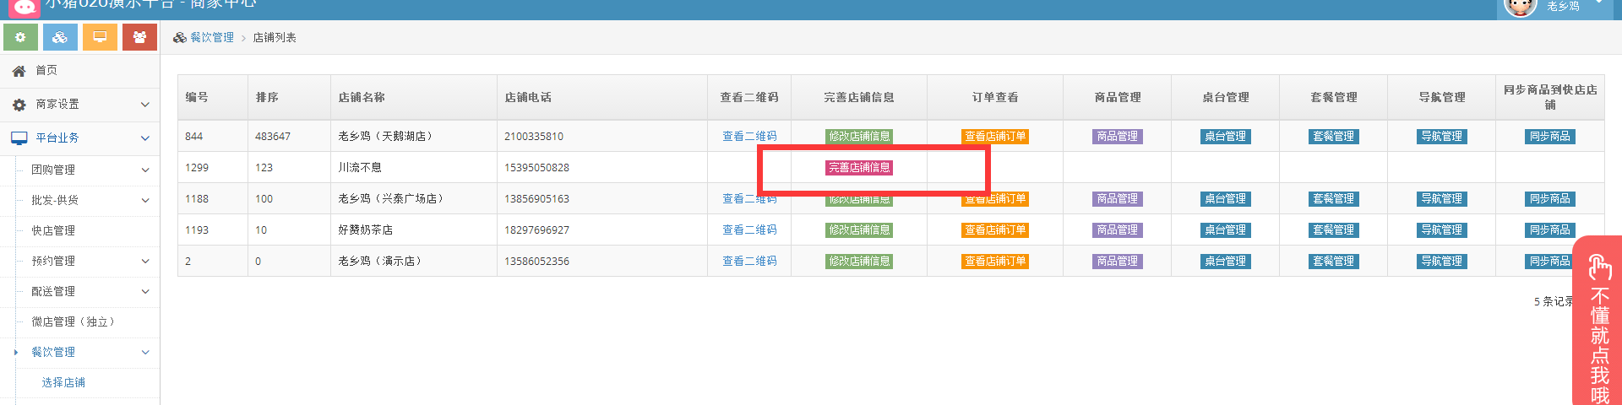Collapse the 餐饮管理 submenu chevron
The height and width of the screenshot is (405, 1622).
(x=145, y=353)
